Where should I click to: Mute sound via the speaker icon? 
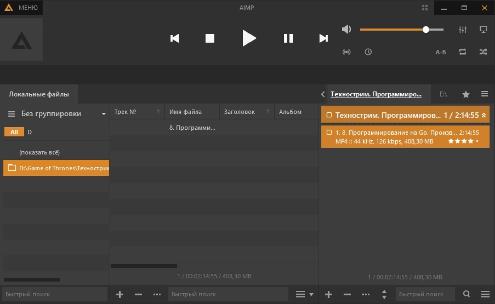pos(346,29)
